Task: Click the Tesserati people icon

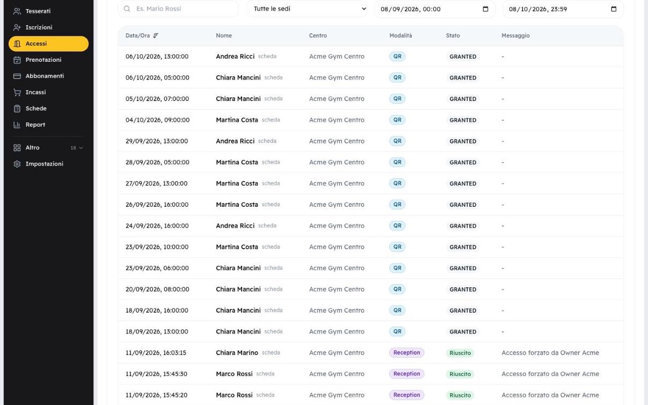Action: pos(17,11)
